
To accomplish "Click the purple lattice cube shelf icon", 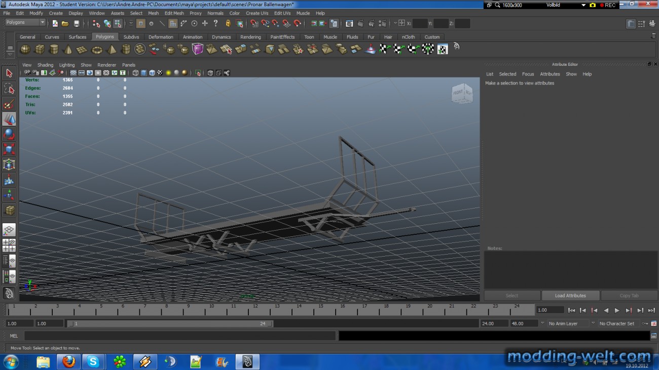I will pos(198,49).
